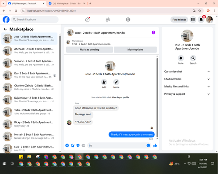Open the large listing thumbnail in right panel
This screenshot has height=174, width=218.
point(187,36)
